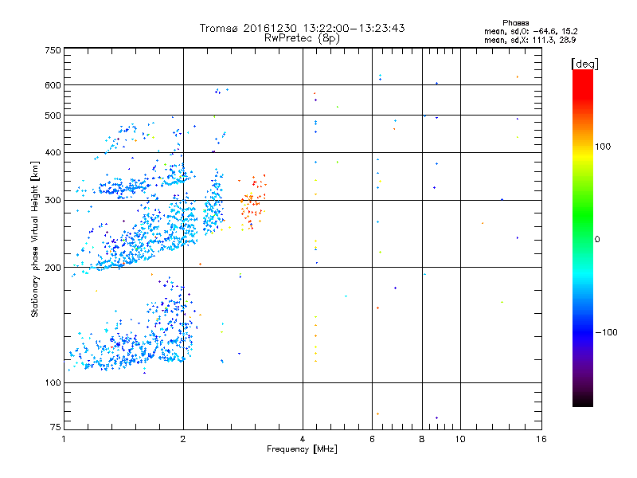The image size is (637, 478).
Task: Click the 'Phases' header text
Action: [515, 23]
